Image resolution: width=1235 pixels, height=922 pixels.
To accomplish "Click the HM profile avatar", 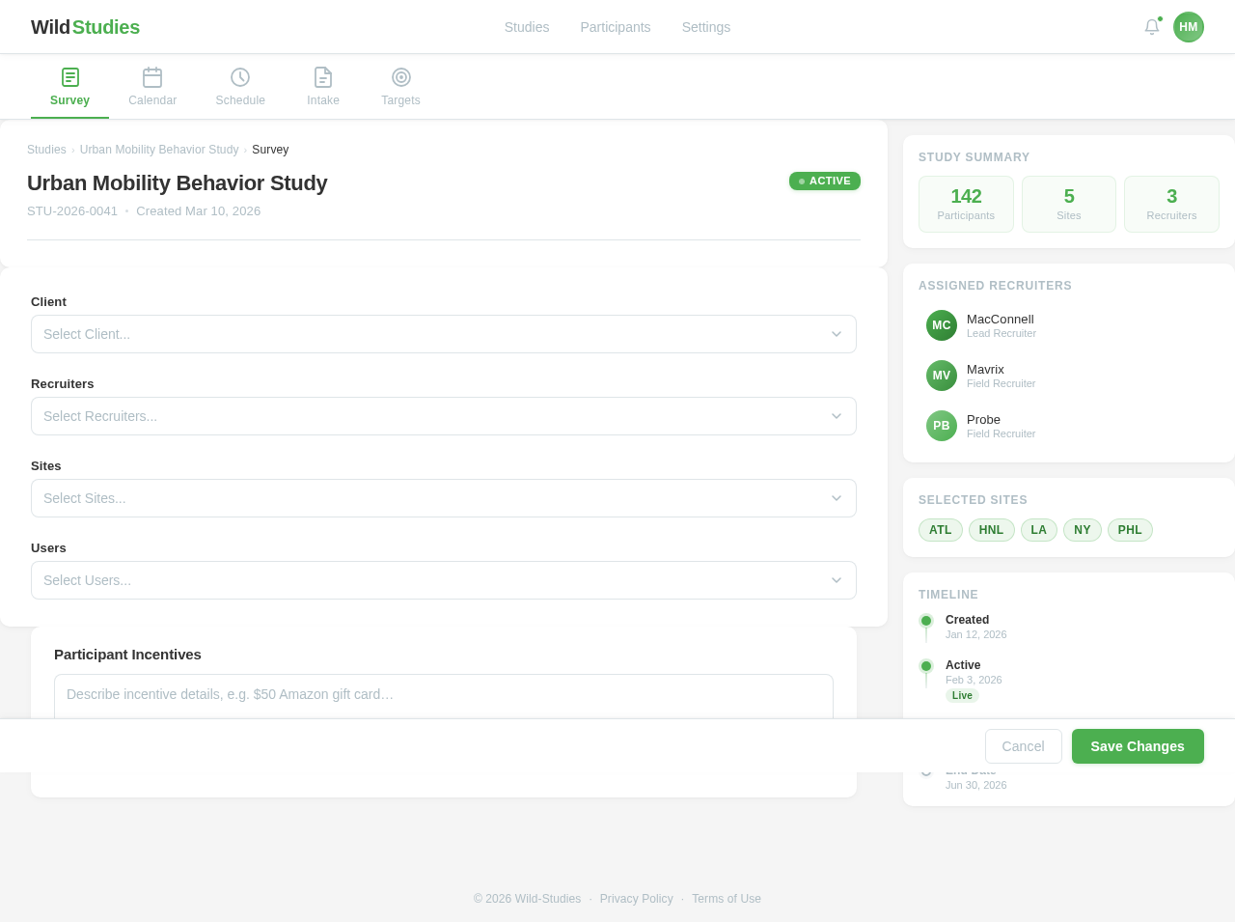I will tap(1189, 25).
